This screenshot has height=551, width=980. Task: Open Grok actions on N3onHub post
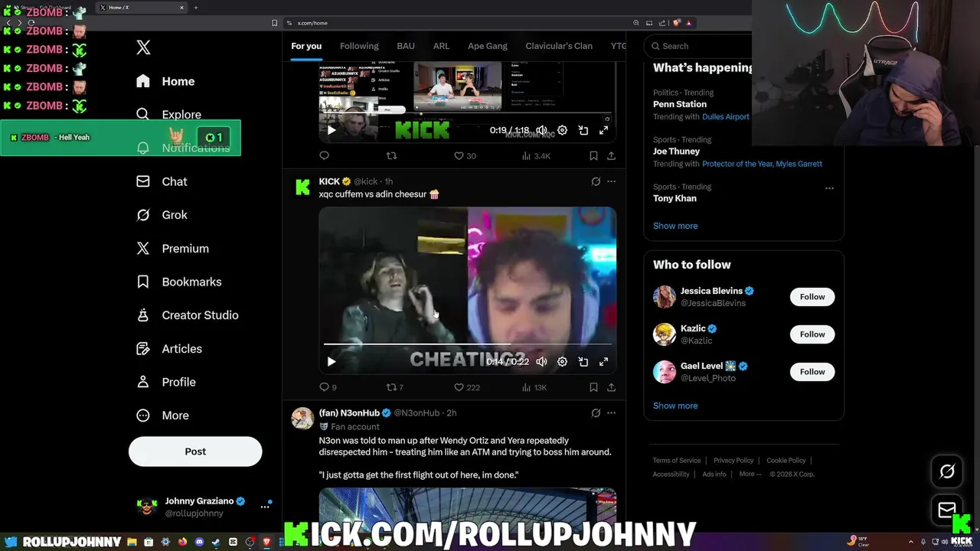click(596, 412)
